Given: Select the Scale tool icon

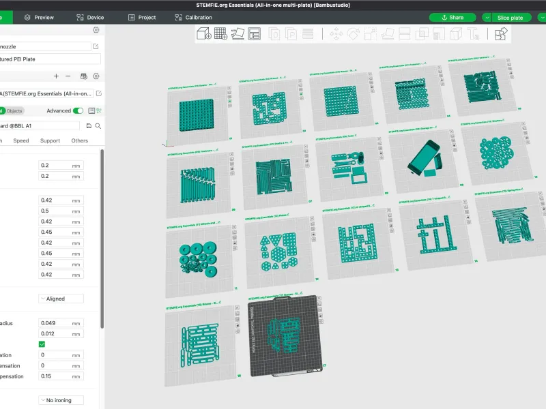Looking at the screenshot, I should 370,34.
